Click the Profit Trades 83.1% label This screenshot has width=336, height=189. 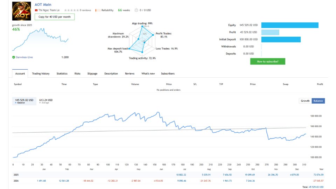pos(164,35)
